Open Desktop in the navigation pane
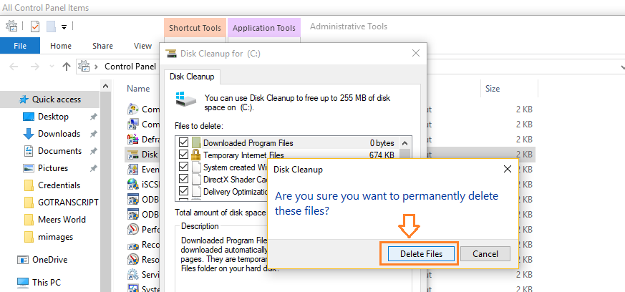 53,117
